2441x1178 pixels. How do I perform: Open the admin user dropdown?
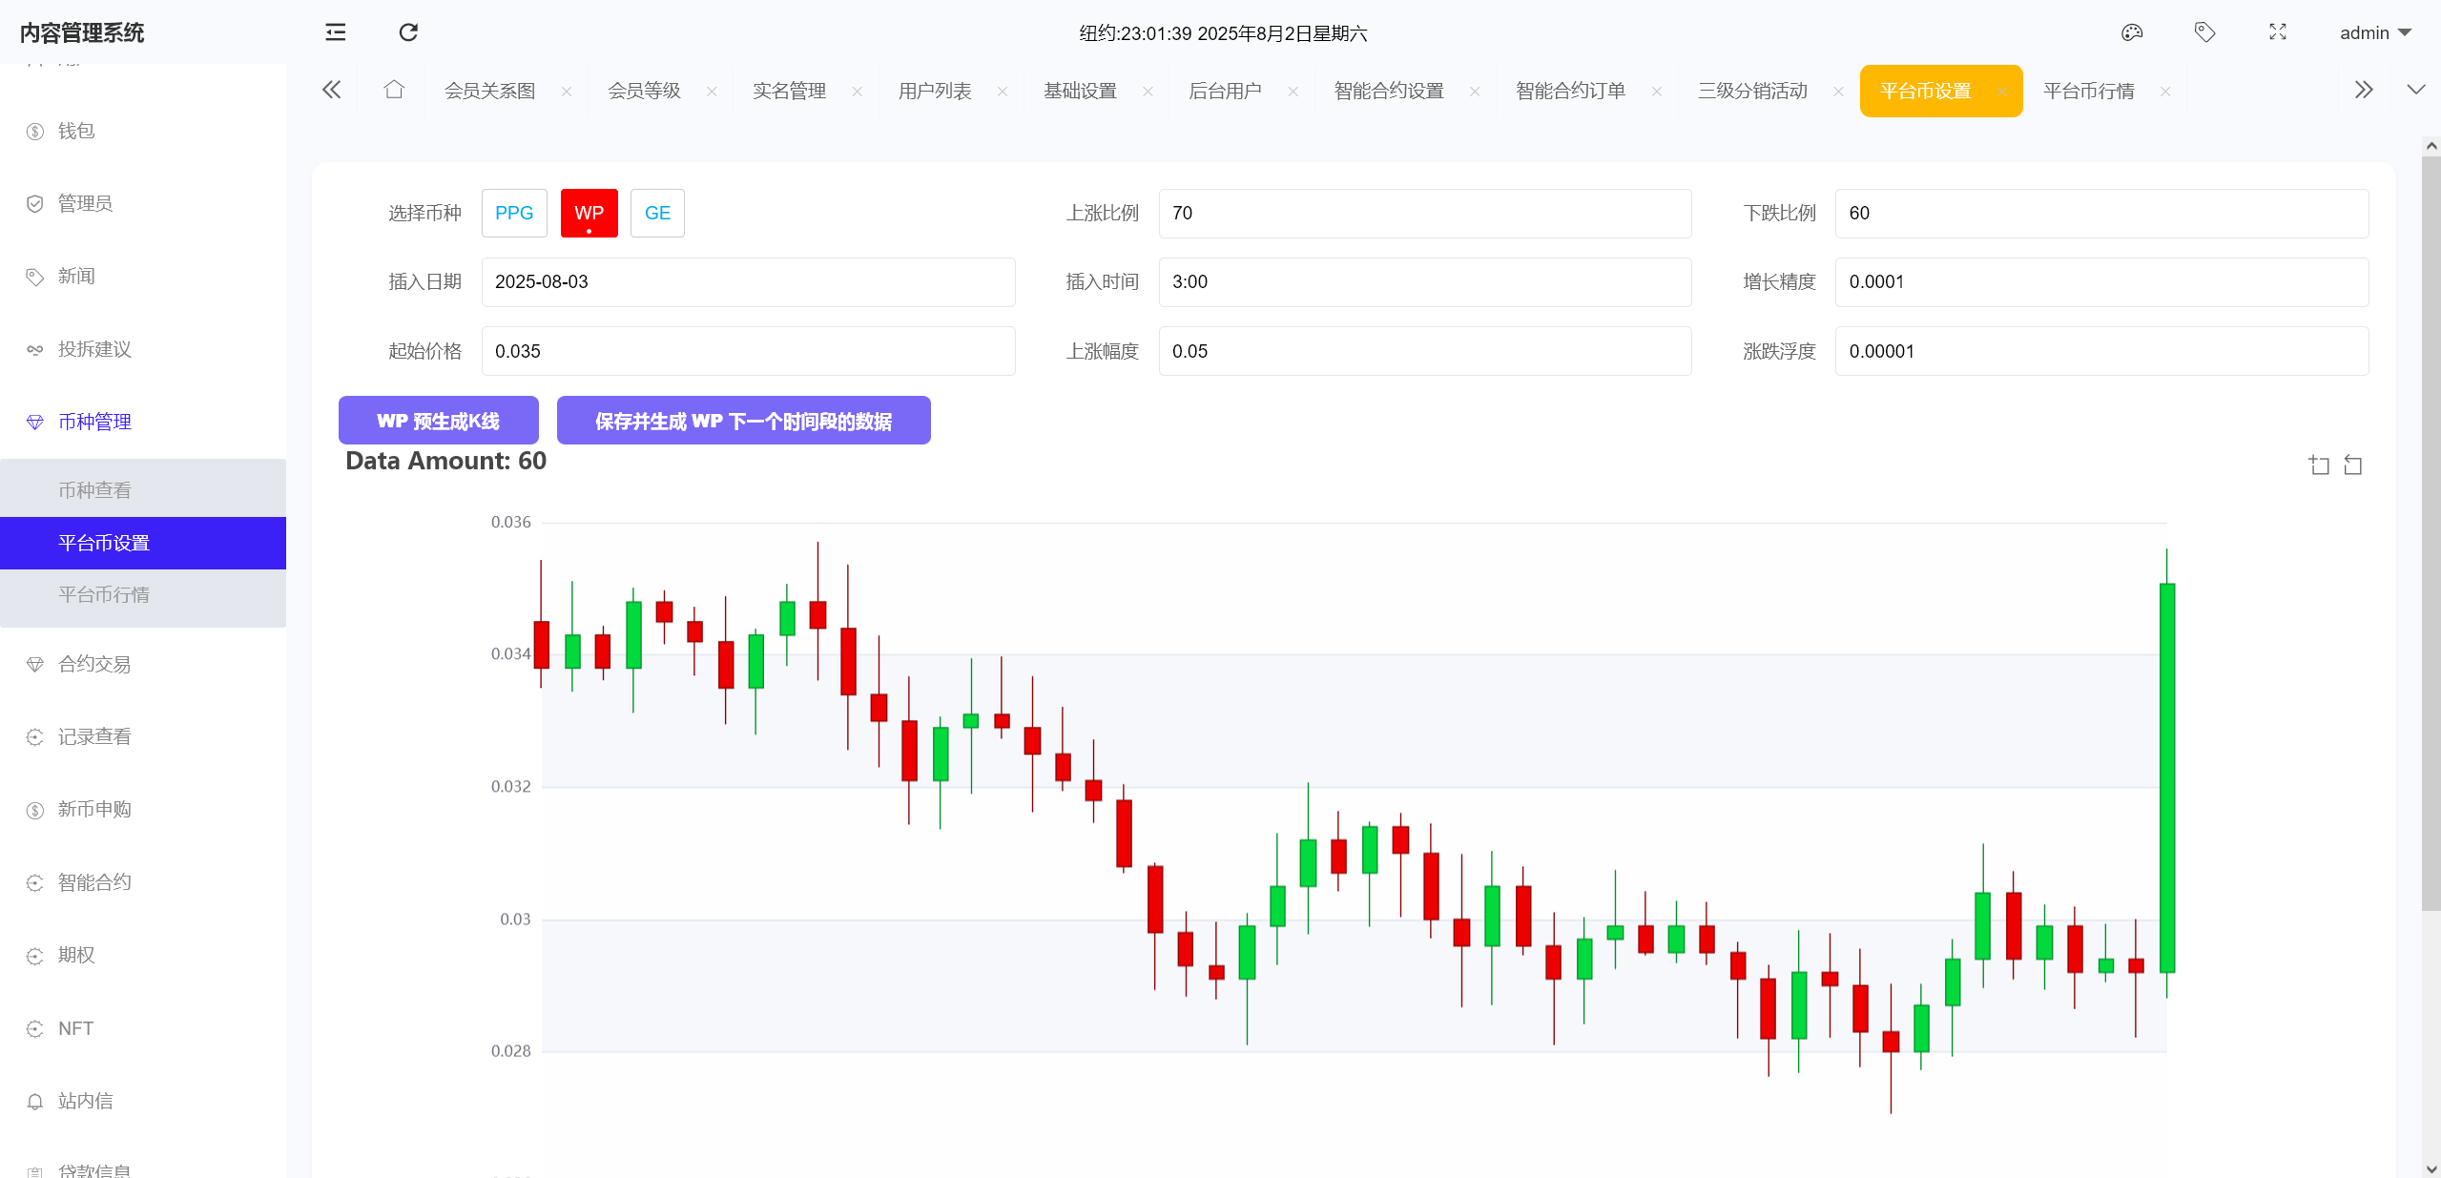click(x=2374, y=32)
